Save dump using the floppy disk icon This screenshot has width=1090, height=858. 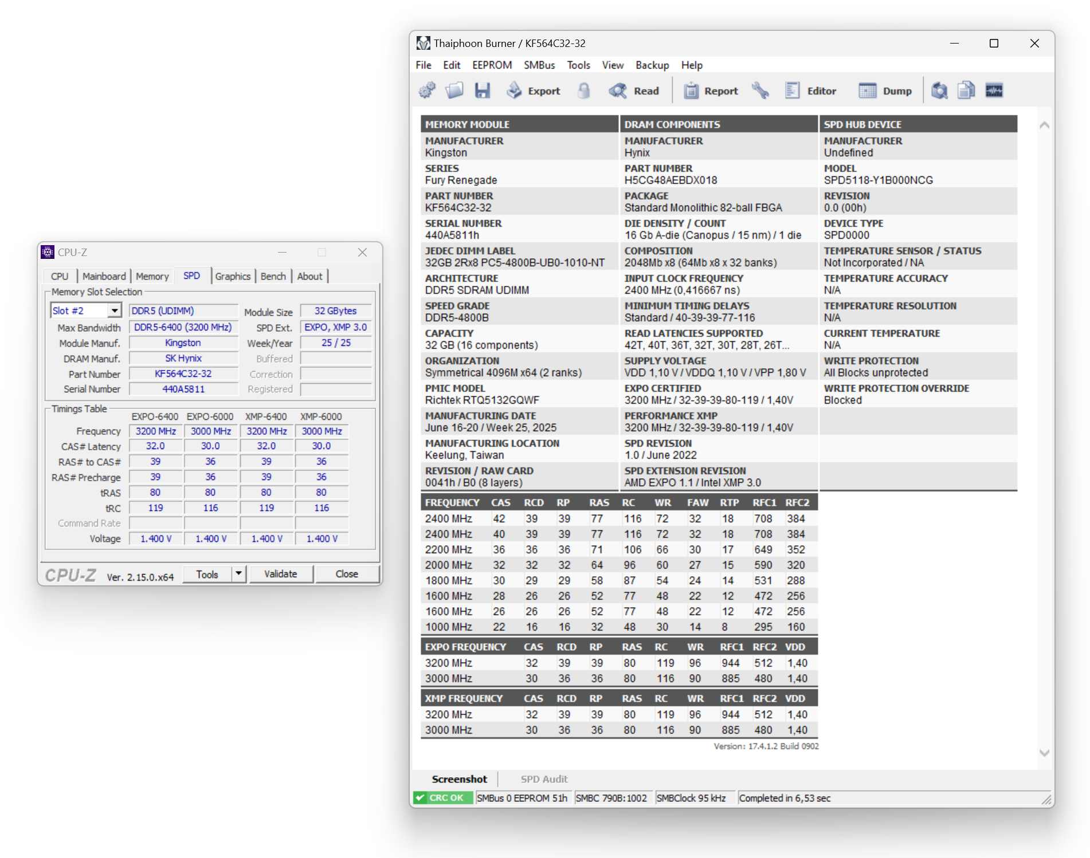click(x=482, y=90)
